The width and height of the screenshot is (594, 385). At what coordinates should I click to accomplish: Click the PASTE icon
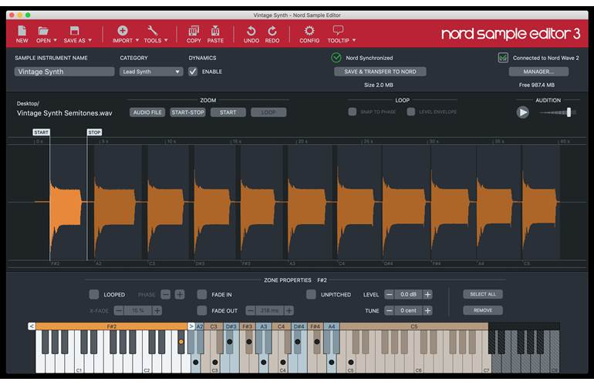pos(215,30)
